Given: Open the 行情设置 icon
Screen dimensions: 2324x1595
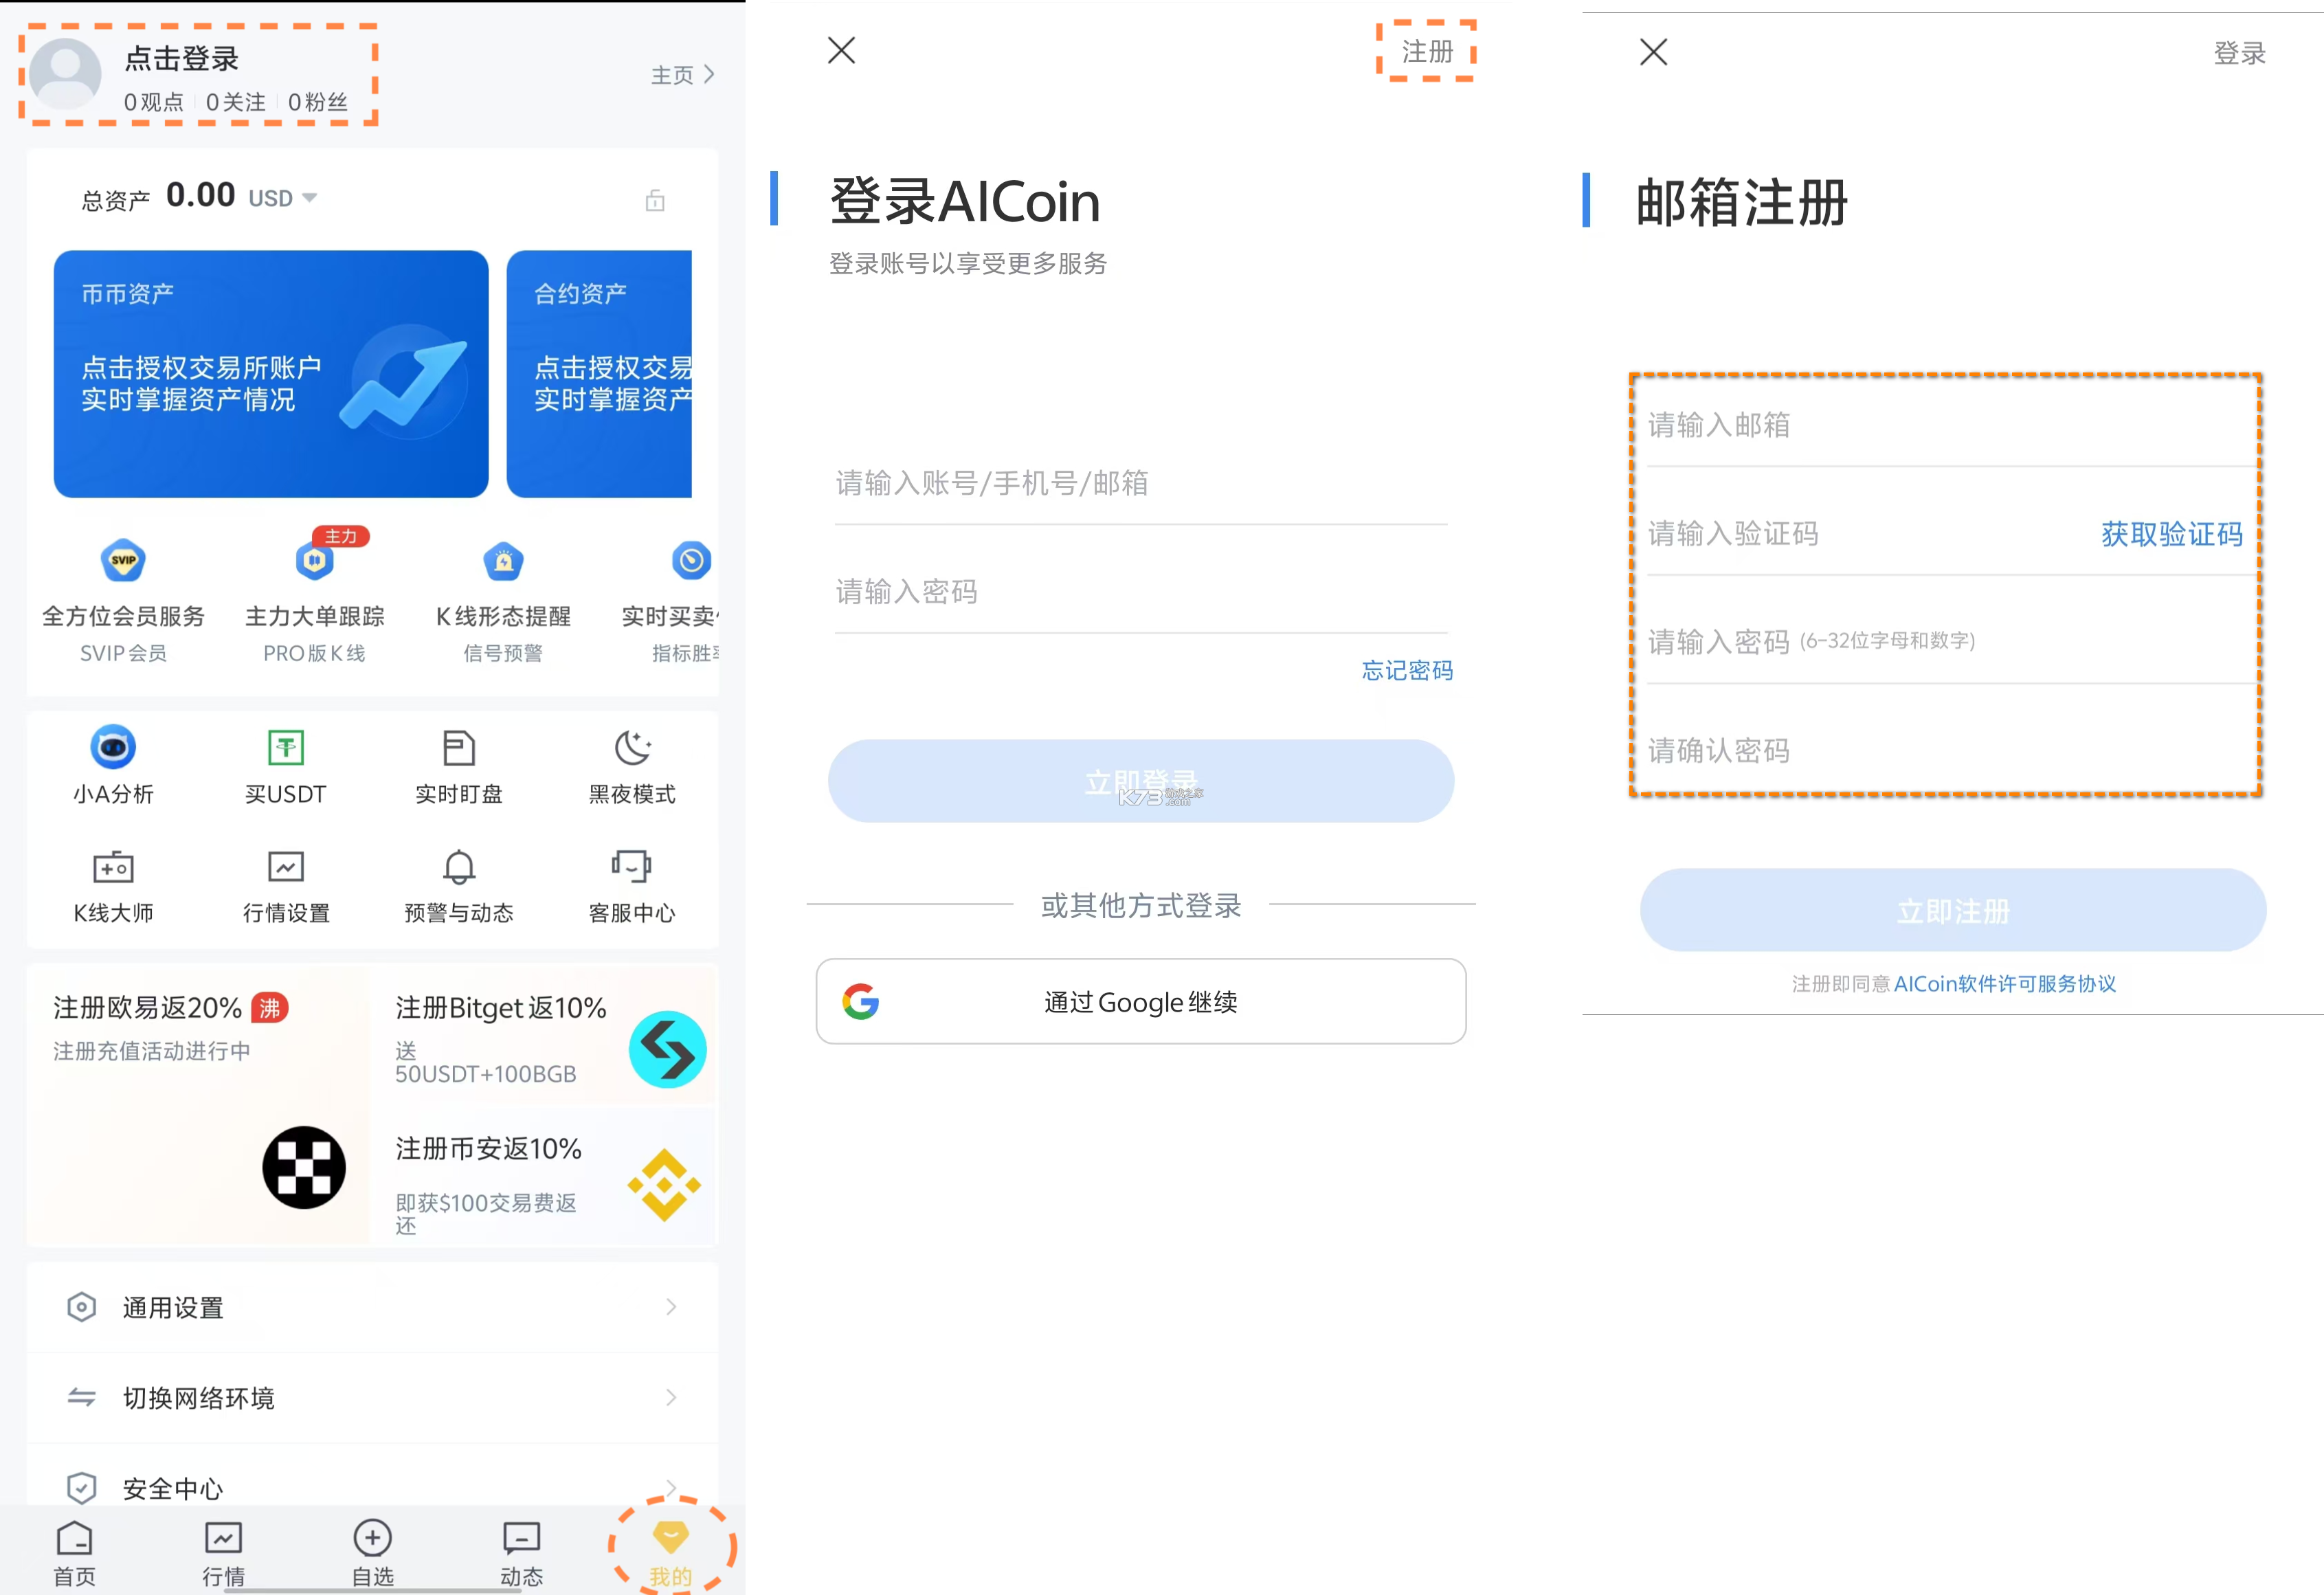Looking at the screenshot, I should click(286, 866).
